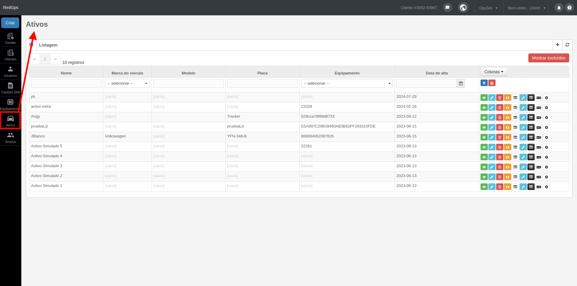
Task: Click the Placa filter input field
Action: [x=262, y=83]
